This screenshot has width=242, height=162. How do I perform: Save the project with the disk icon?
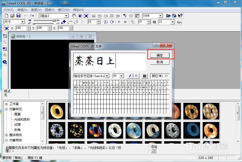18,16
